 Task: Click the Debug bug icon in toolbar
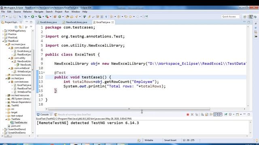pyautogui.click(x=25, y=17)
